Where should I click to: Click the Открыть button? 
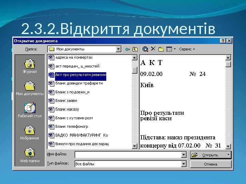[208, 155]
